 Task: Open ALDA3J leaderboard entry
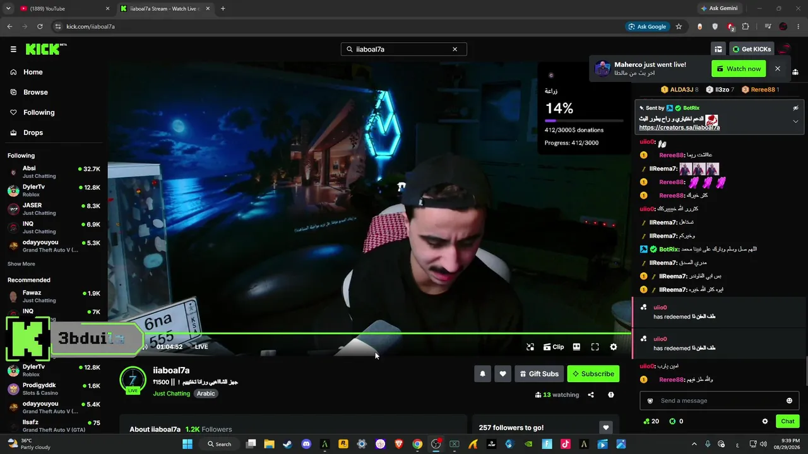point(680,90)
